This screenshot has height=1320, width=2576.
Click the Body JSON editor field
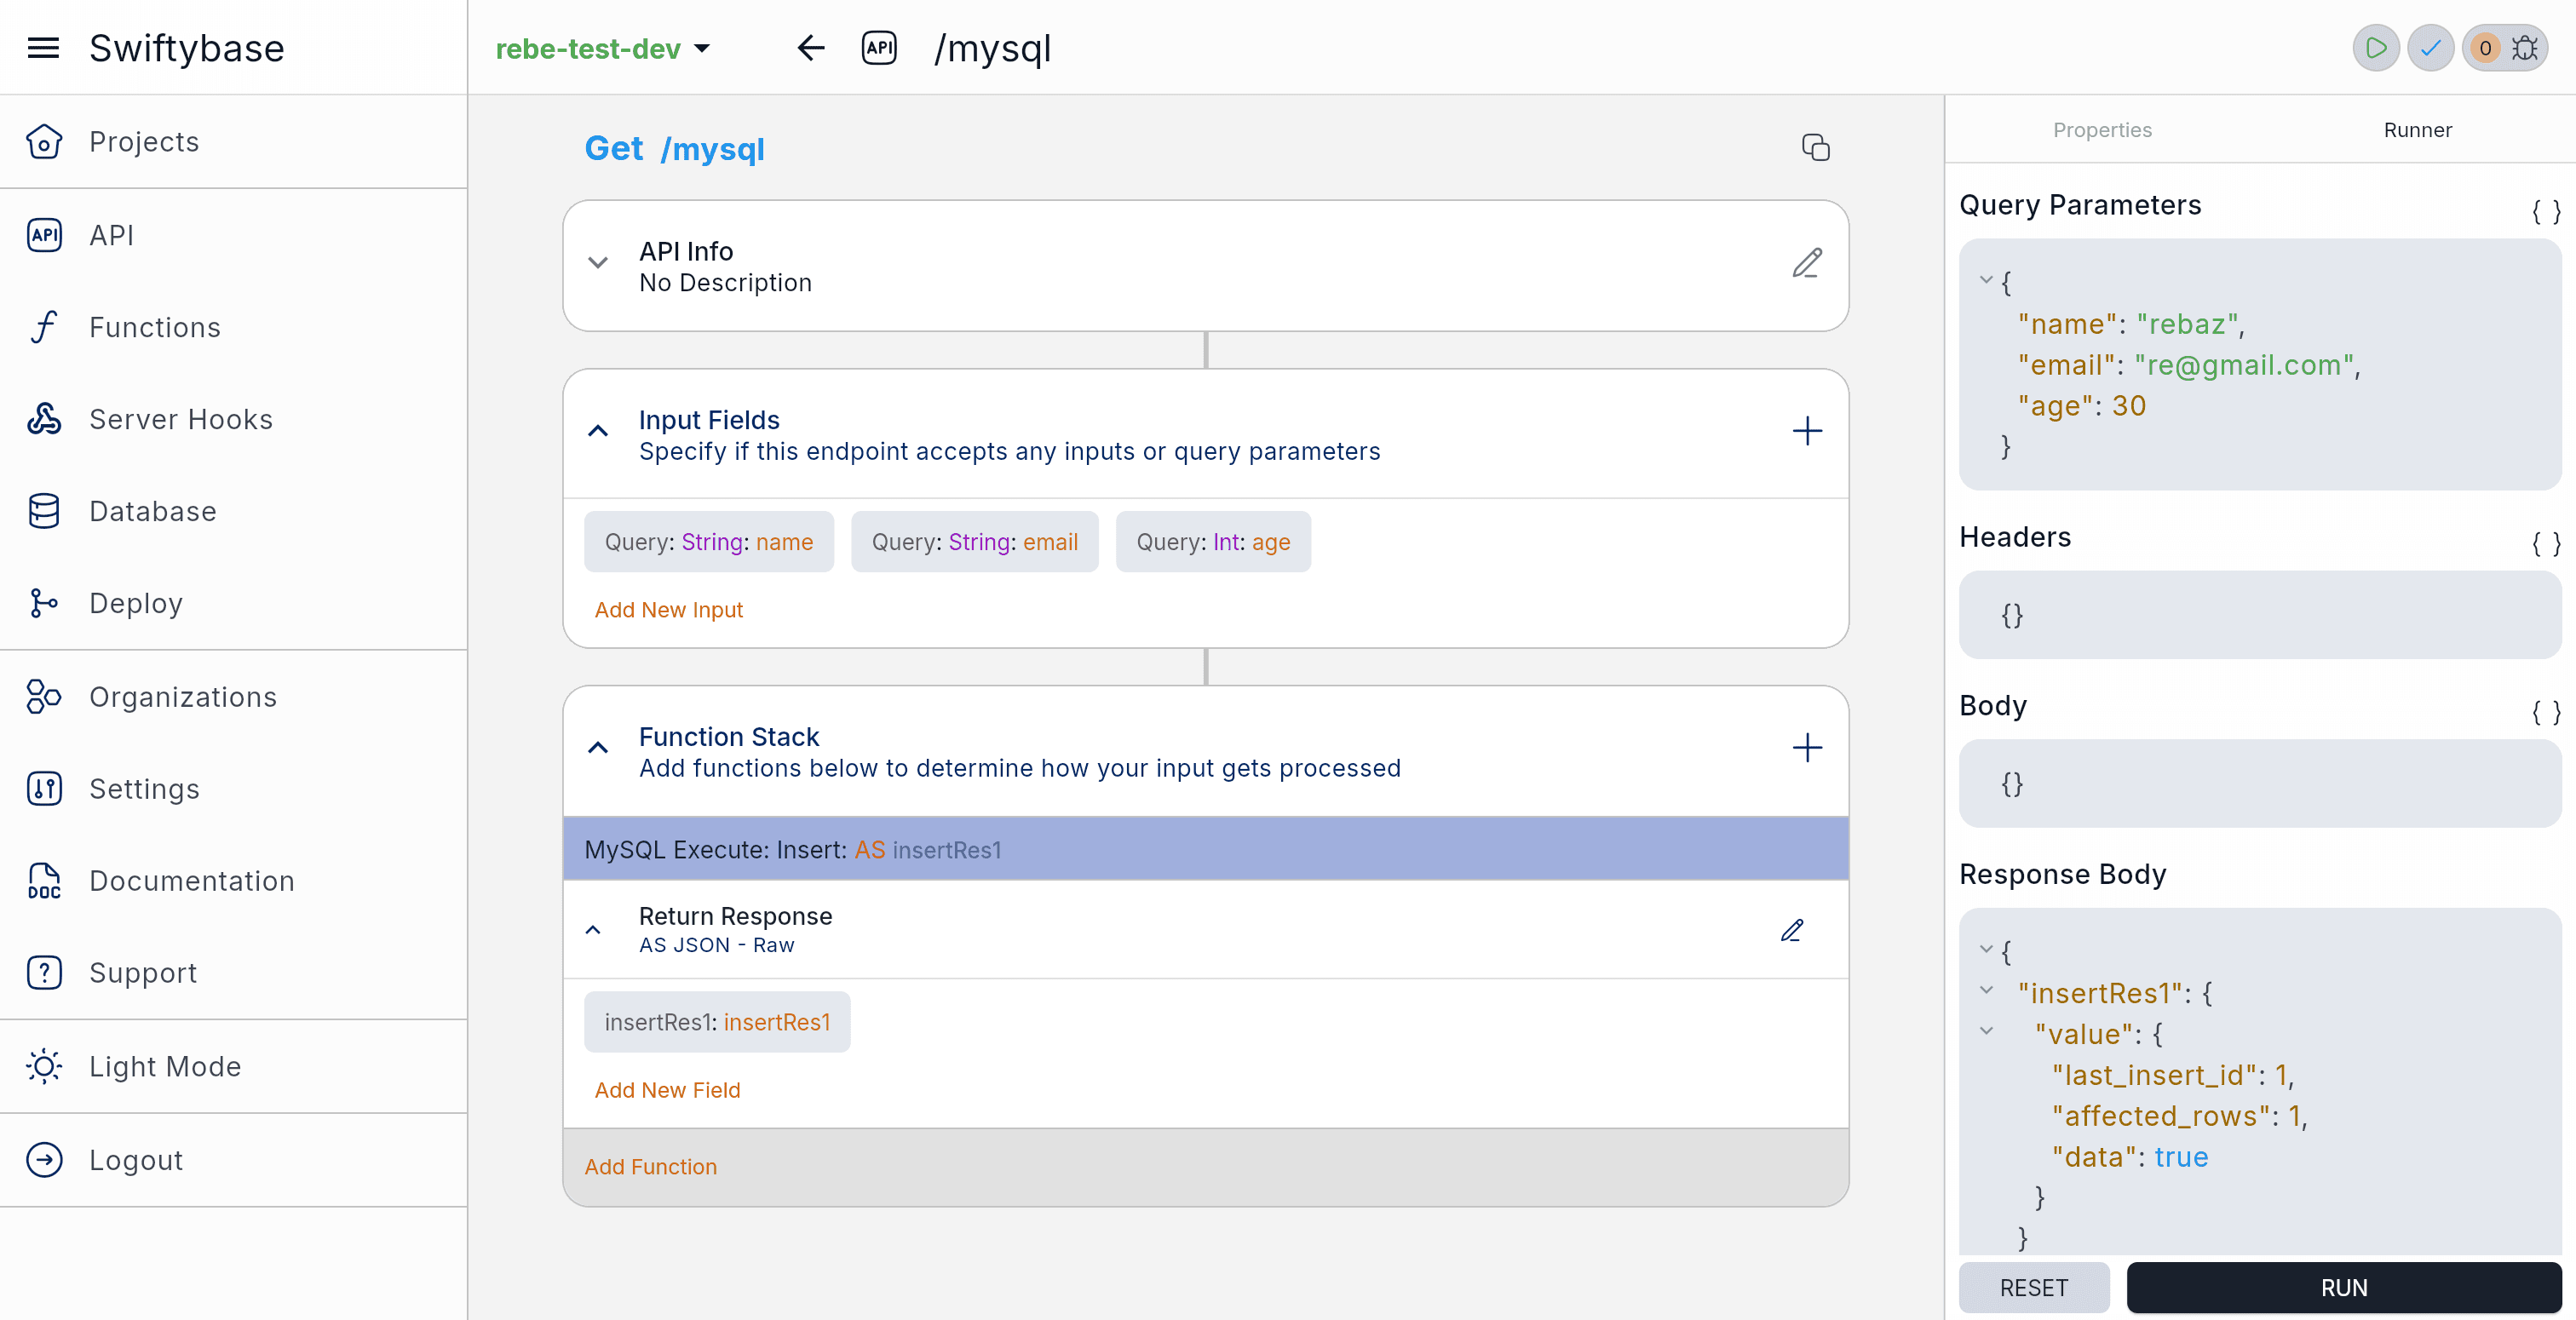pyautogui.click(x=2260, y=784)
